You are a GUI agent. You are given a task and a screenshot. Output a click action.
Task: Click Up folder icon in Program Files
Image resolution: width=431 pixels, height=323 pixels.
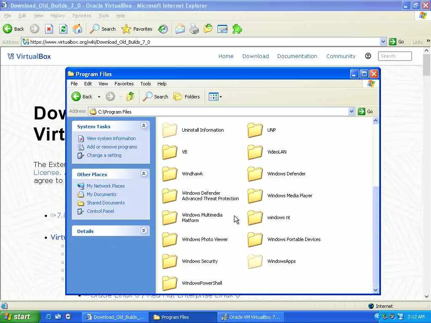[130, 96]
